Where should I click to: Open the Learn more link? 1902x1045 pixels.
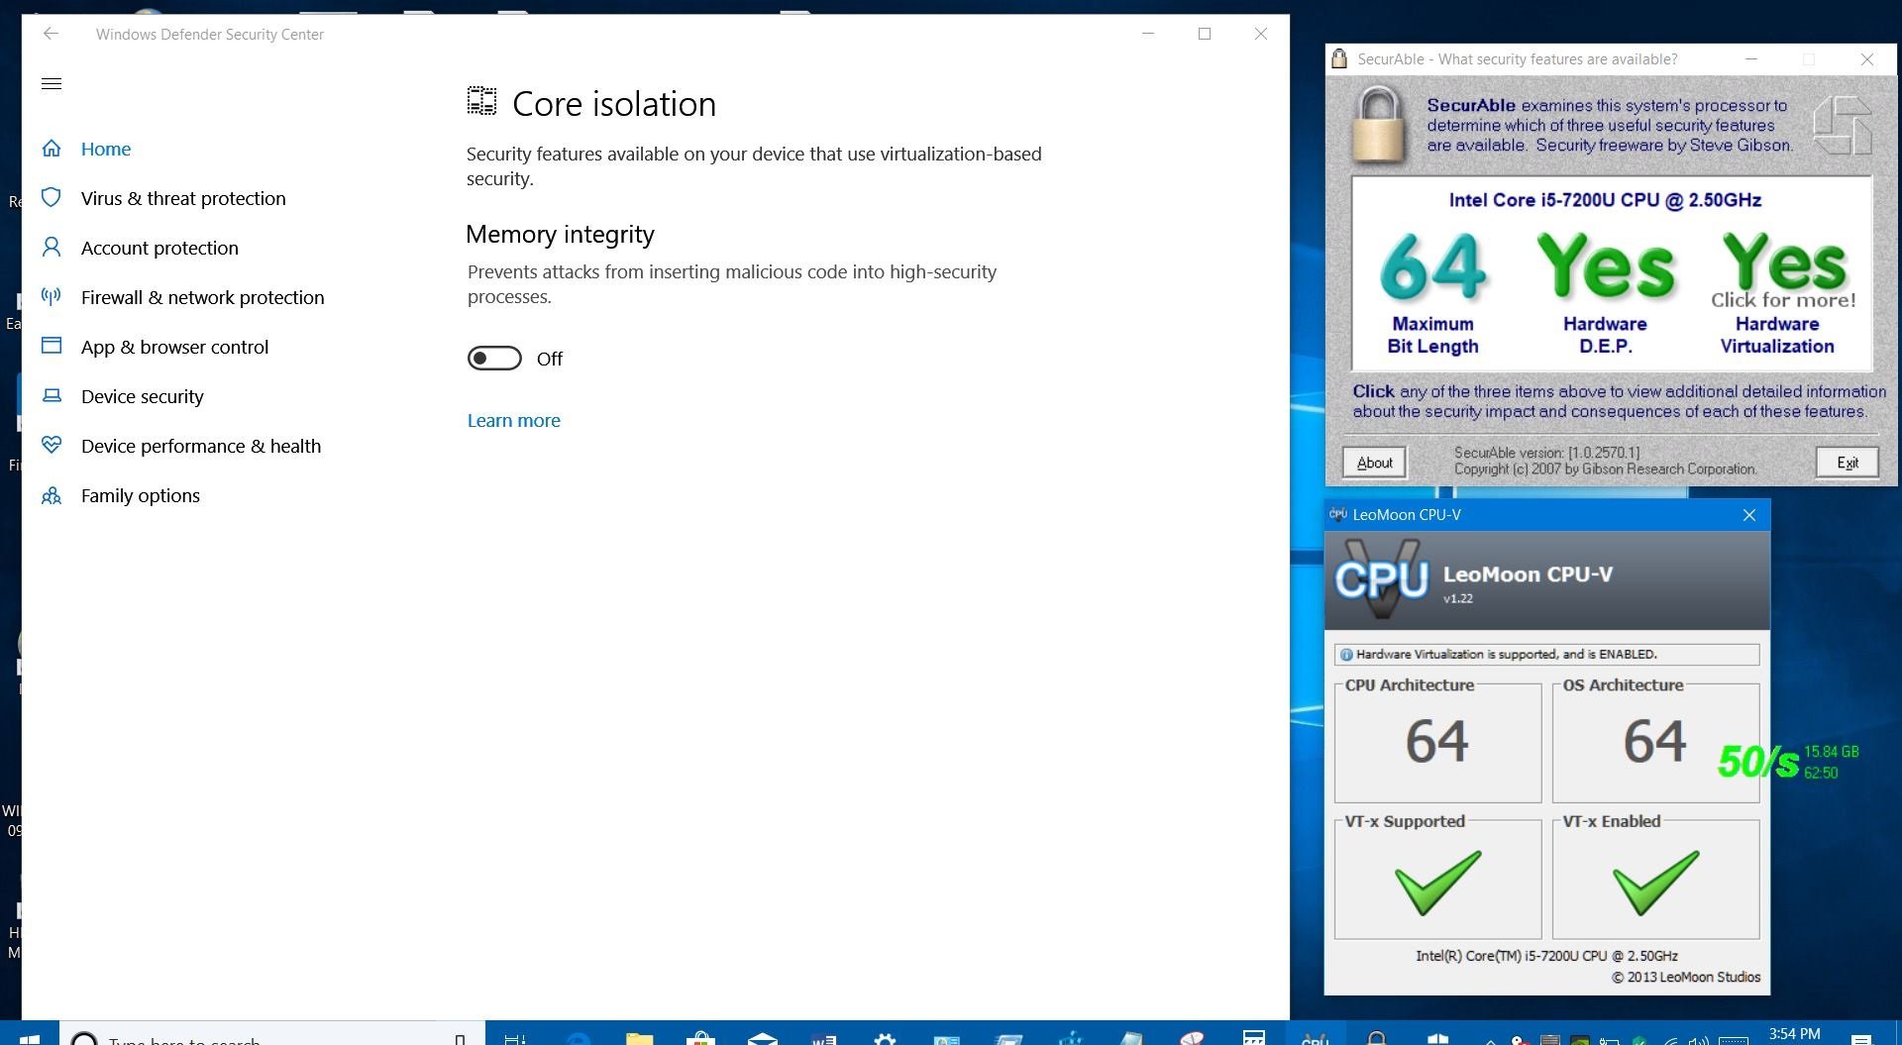click(x=513, y=420)
